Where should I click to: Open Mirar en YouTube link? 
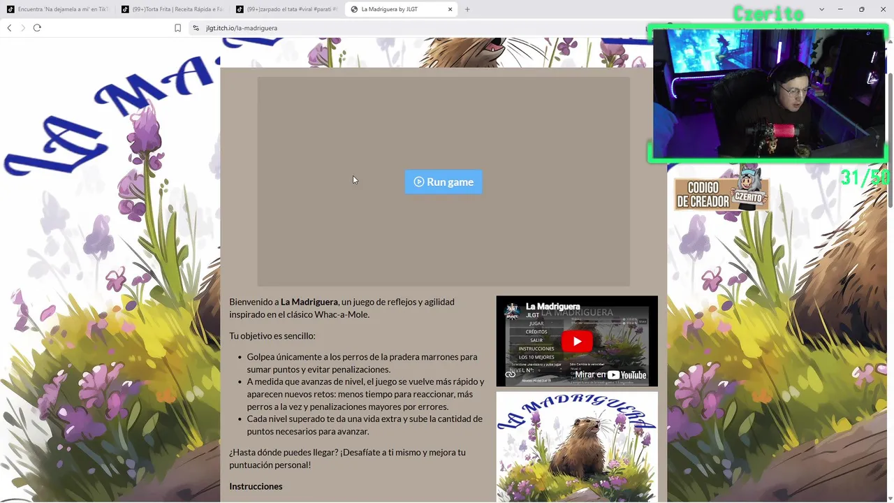click(611, 374)
